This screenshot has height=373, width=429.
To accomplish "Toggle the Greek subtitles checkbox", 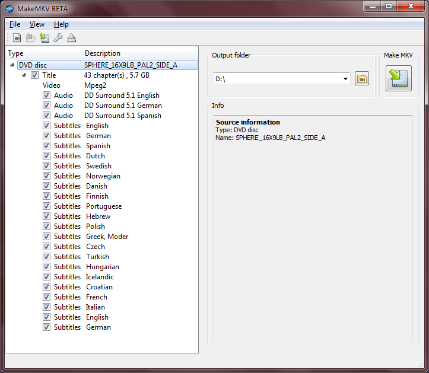I will coord(46,236).
